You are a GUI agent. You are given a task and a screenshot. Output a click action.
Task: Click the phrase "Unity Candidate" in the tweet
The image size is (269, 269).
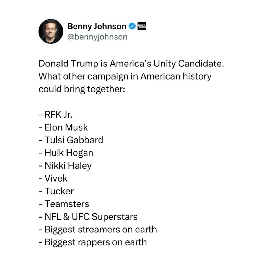point(189,64)
